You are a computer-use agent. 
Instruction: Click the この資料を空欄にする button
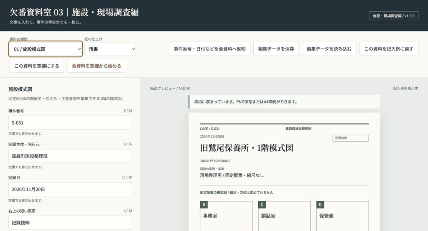[37, 66]
